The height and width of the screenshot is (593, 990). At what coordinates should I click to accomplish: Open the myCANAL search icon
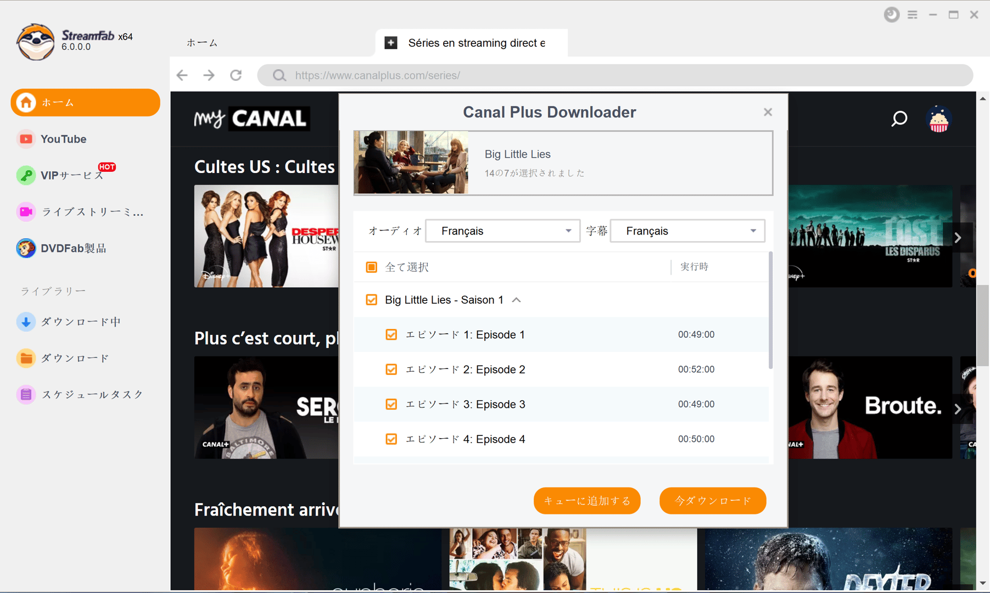click(x=899, y=119)
